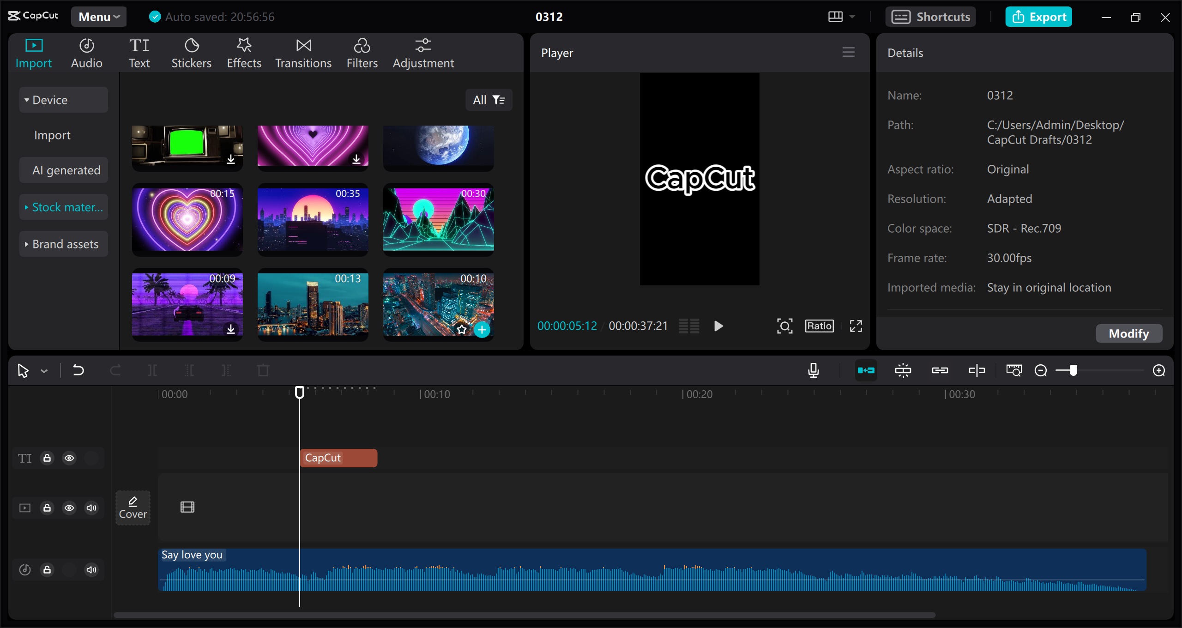Play the preview video

(x=718, y=326)
